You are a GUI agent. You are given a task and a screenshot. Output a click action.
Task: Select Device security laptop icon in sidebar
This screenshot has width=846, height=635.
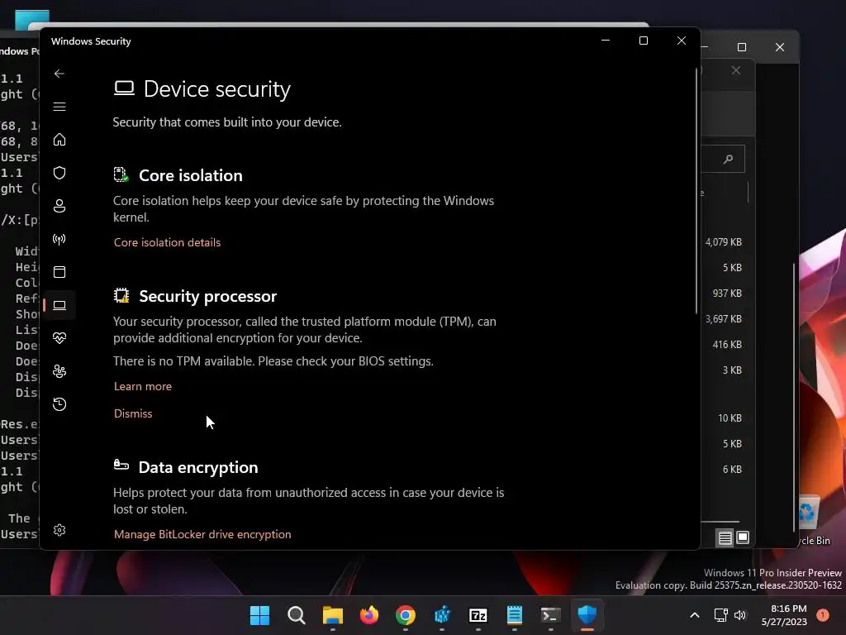click(x=59, y=305)
